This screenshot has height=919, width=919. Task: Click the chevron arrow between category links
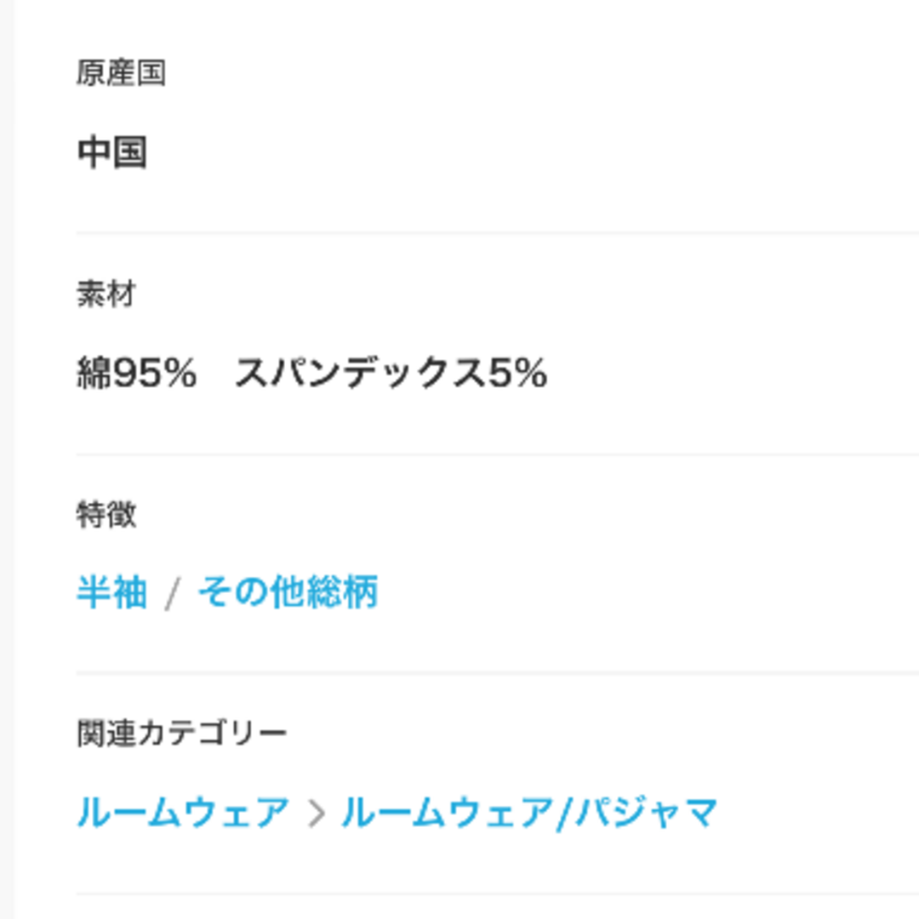pyautogui.click(x=317, y=813)
